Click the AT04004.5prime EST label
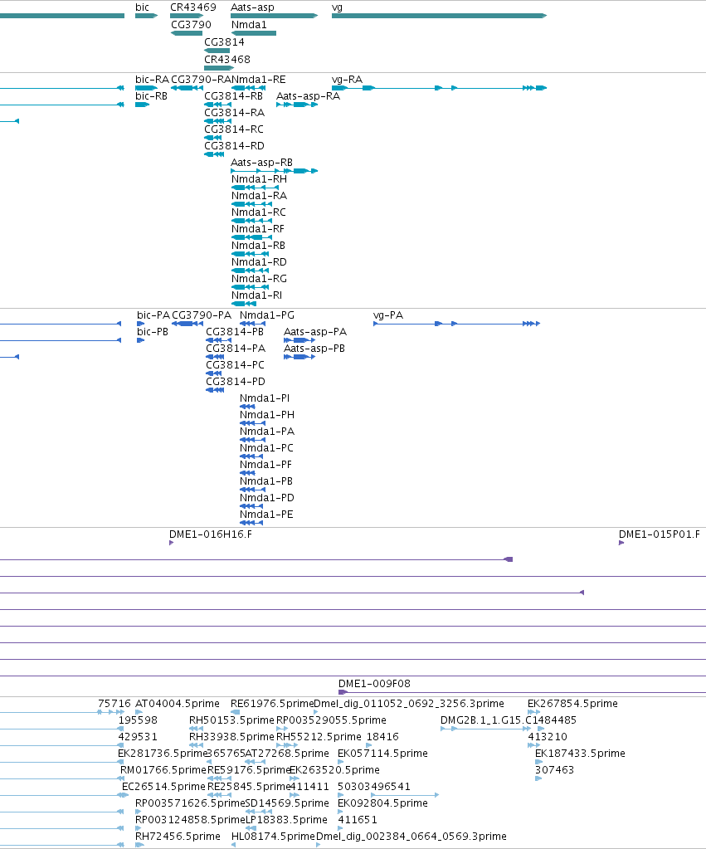The width and height of the screenshot is (706, 849). point(177,703)
